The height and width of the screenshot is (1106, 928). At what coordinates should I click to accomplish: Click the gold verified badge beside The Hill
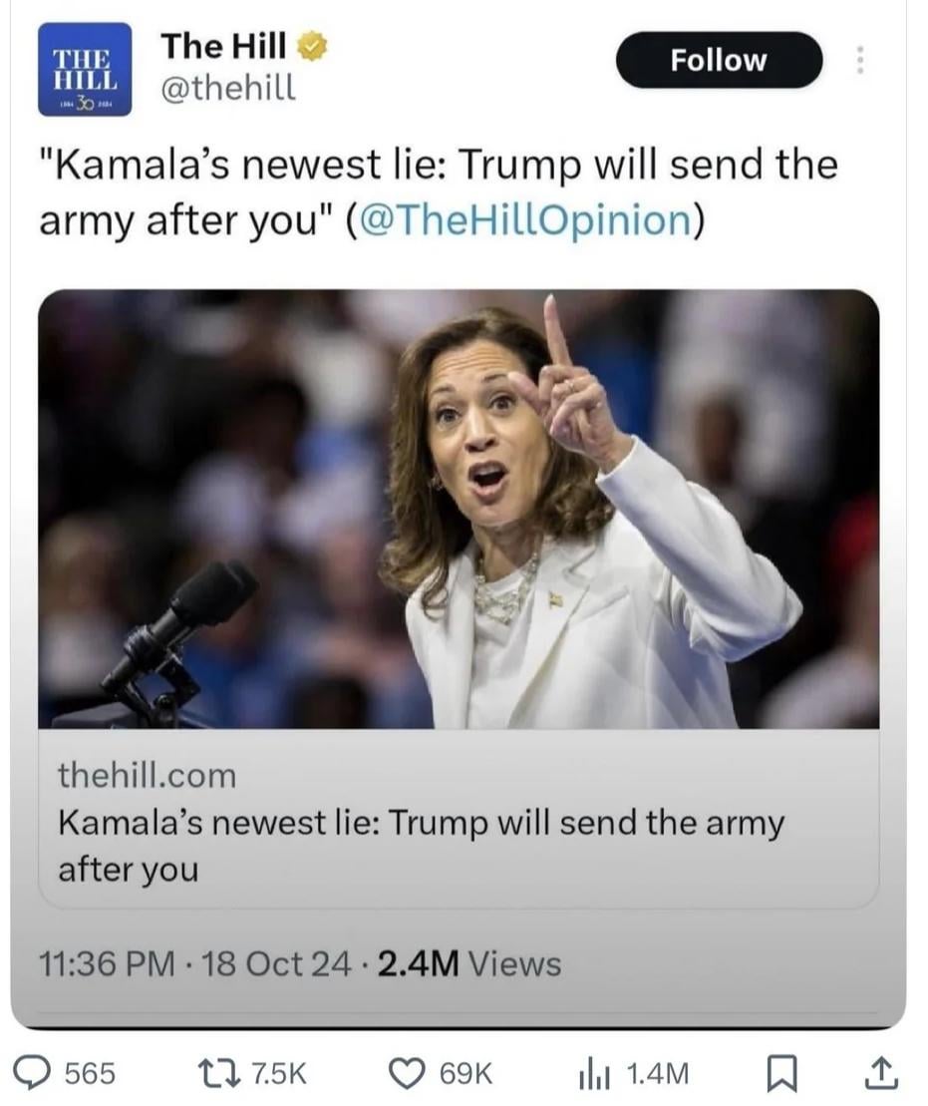(311, 47)
